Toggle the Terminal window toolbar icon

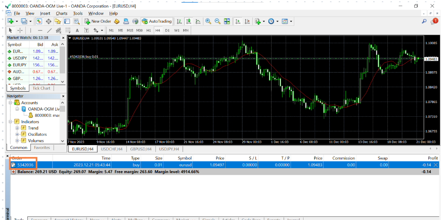coord(67,21)
